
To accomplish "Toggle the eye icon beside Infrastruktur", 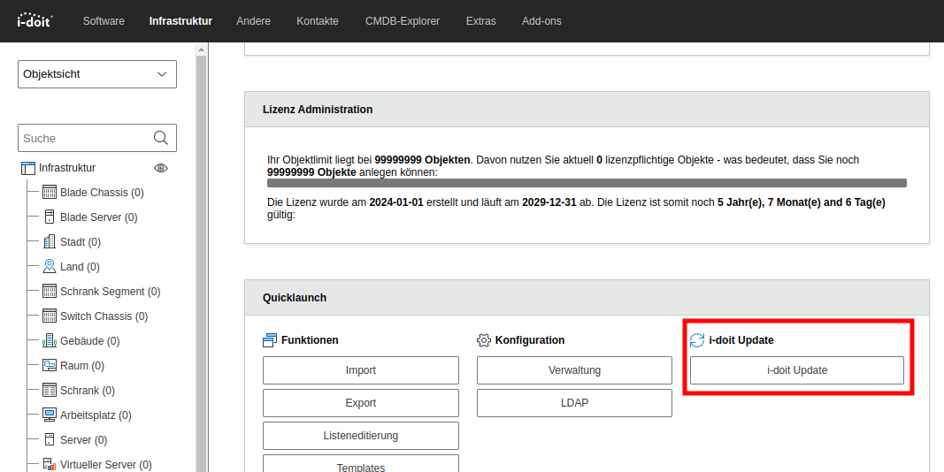I will pyautogui.click(x=161, y=168).
